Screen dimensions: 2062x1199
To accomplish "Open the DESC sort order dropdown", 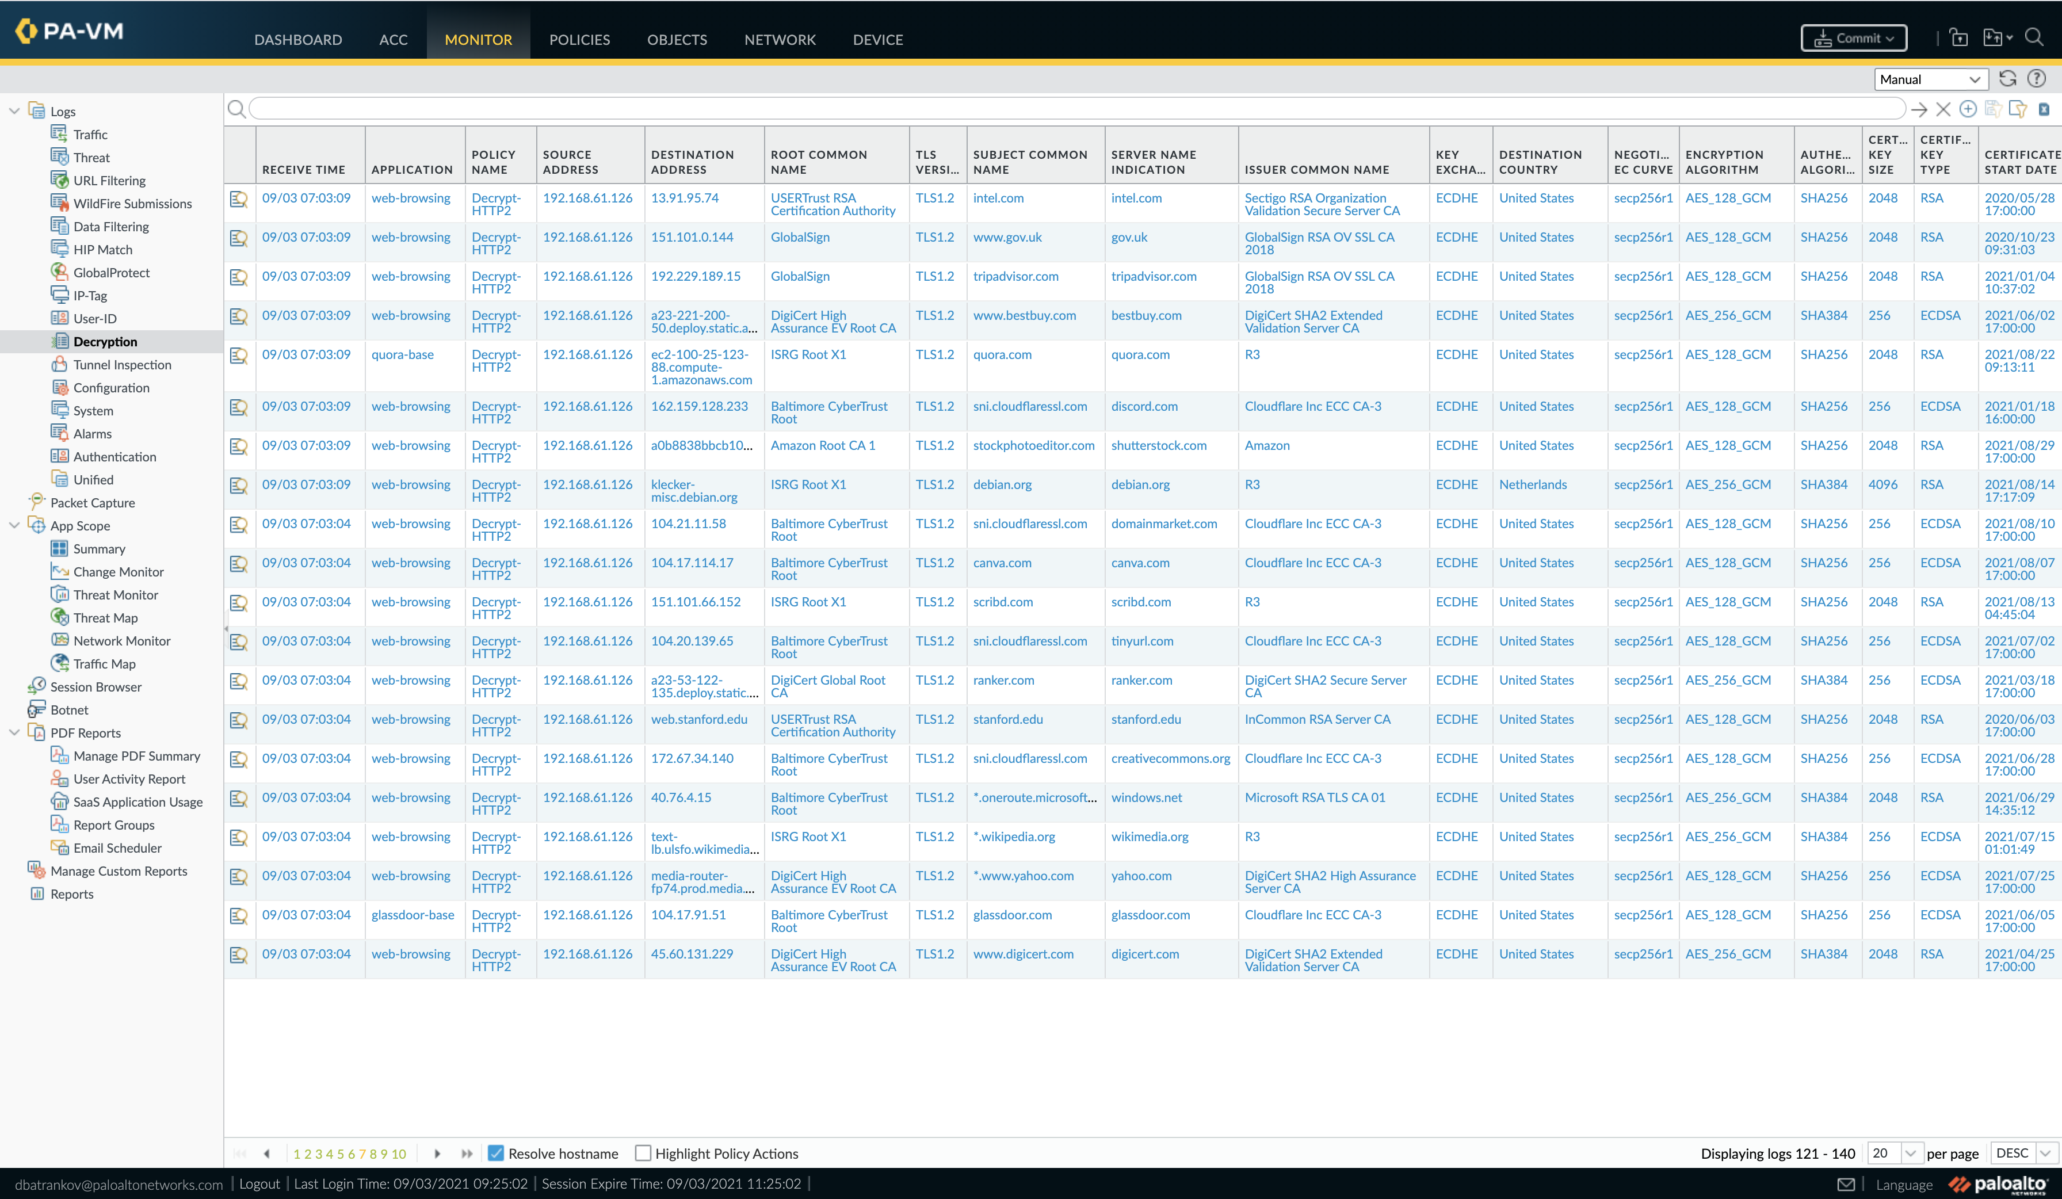I will (2025, 1152).
